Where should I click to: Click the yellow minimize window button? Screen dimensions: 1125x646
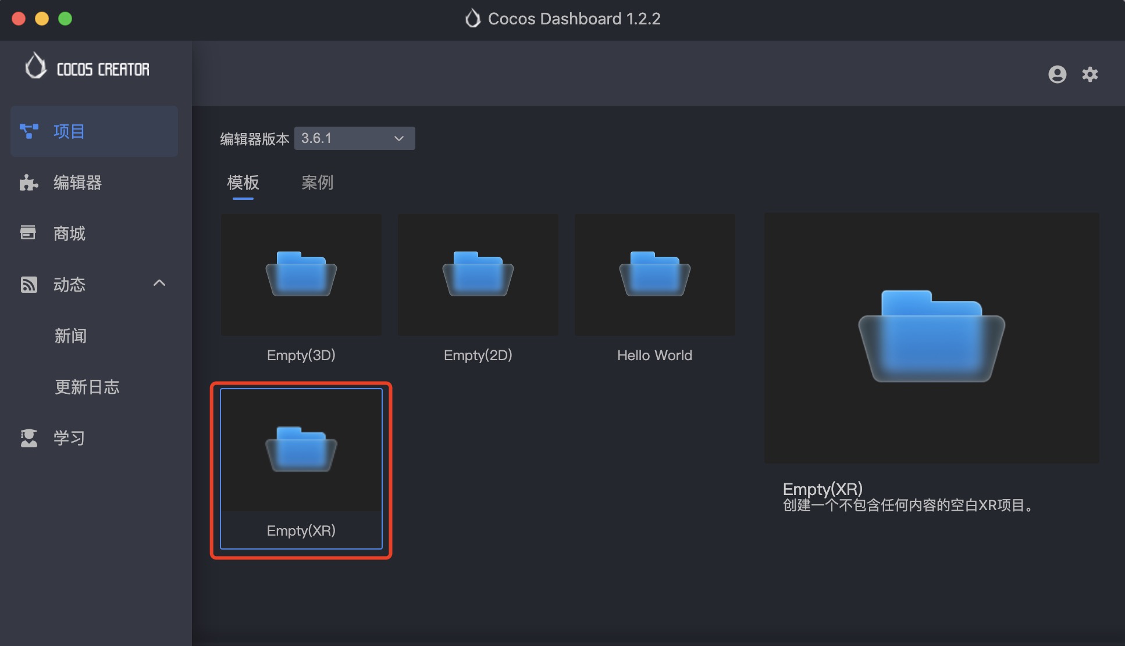click(x=42, y=19)
